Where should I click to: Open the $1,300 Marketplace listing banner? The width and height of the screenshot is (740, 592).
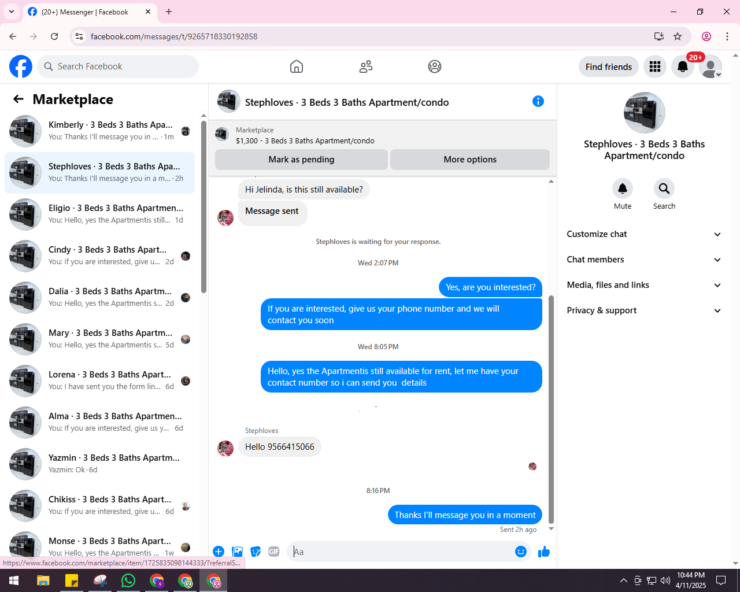click(382, 135)
